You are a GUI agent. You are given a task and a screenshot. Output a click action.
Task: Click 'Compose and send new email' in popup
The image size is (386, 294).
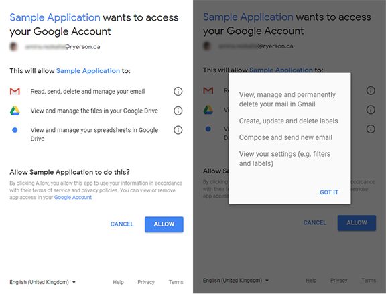coord(285,137)
